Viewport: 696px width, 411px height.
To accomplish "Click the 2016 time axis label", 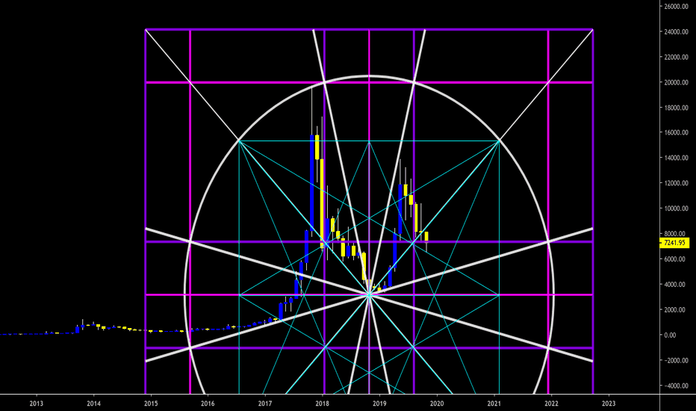I will coord(208,404).
